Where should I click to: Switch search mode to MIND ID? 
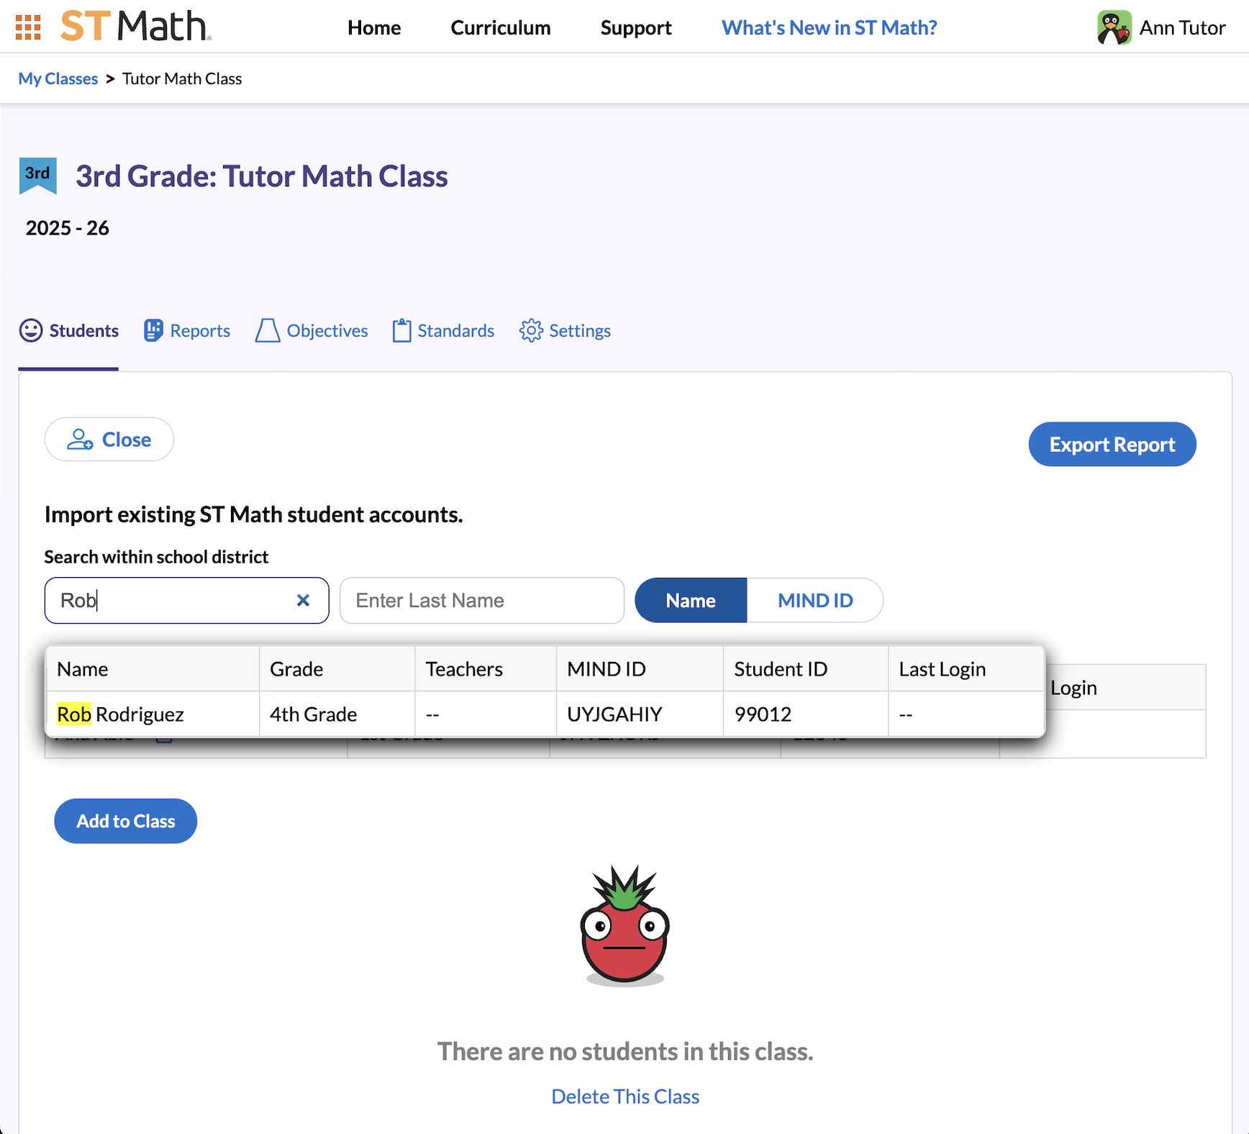(x=814, y=600)
